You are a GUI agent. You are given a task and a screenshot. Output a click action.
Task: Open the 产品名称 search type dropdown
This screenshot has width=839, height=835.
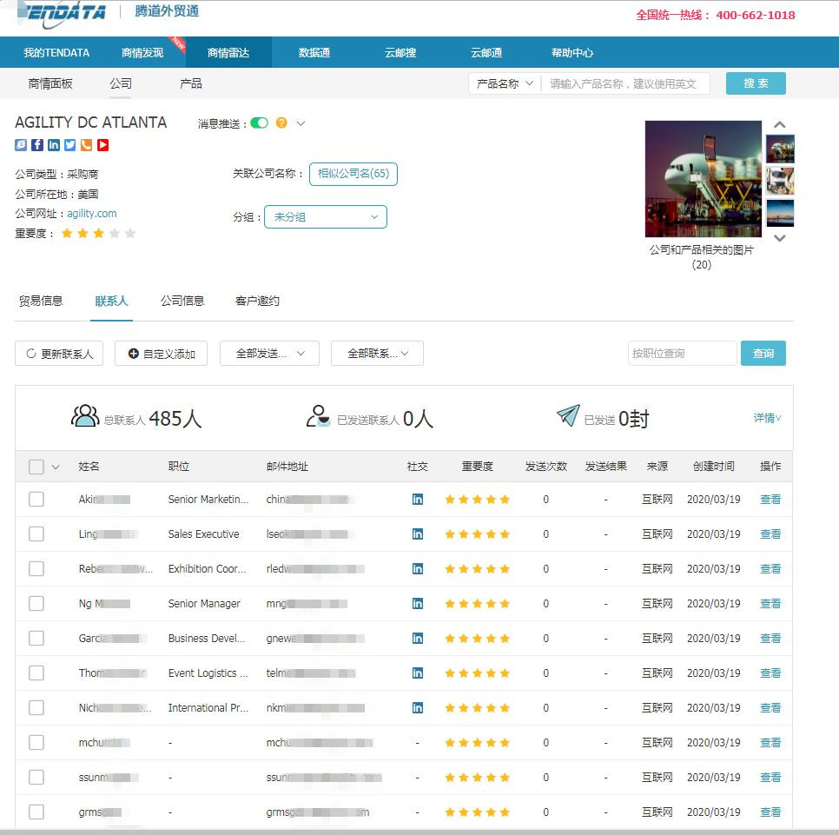(x=505, y=83)
